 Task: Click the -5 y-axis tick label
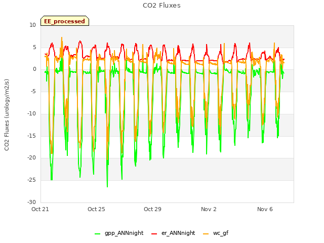[x=33, y=91]
